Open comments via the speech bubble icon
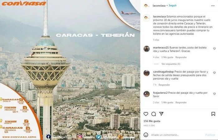Viewport: 218px width, 140px height. point(154,114)
